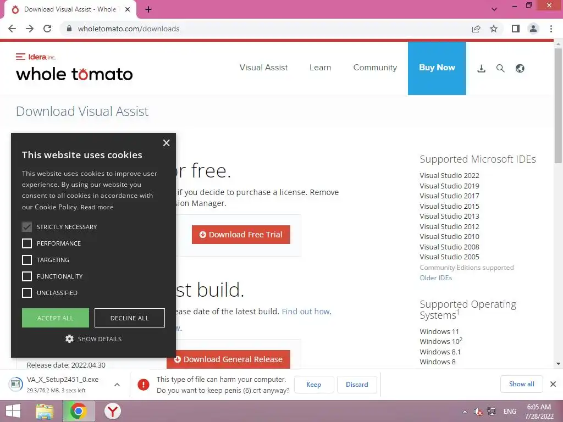Open File Explorer from the taskbar
Screen dimensions: 563x422
click(45, 411)
